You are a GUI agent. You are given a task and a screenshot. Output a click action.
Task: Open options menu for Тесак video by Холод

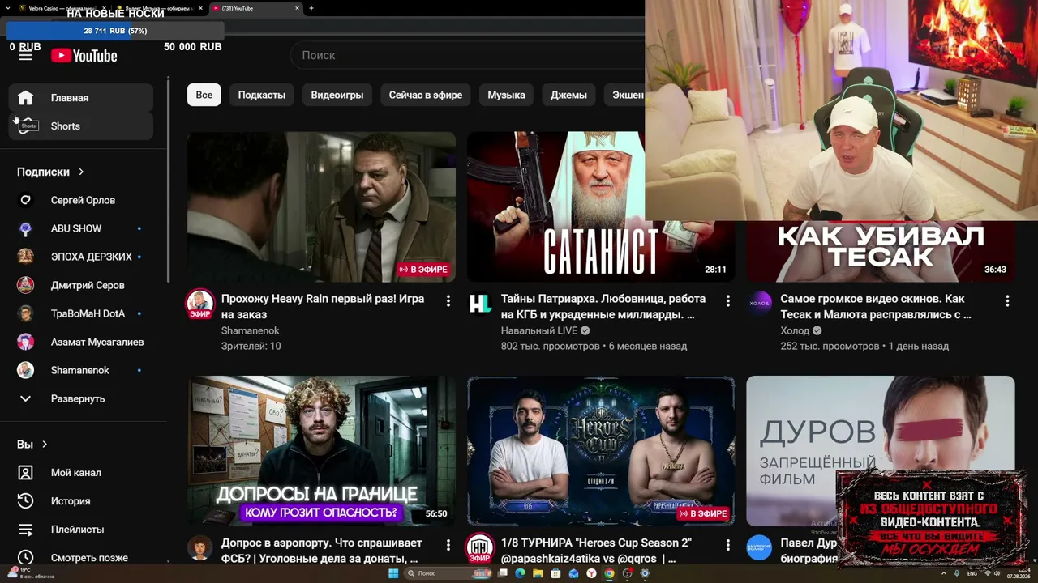(x=1007, y=300)
